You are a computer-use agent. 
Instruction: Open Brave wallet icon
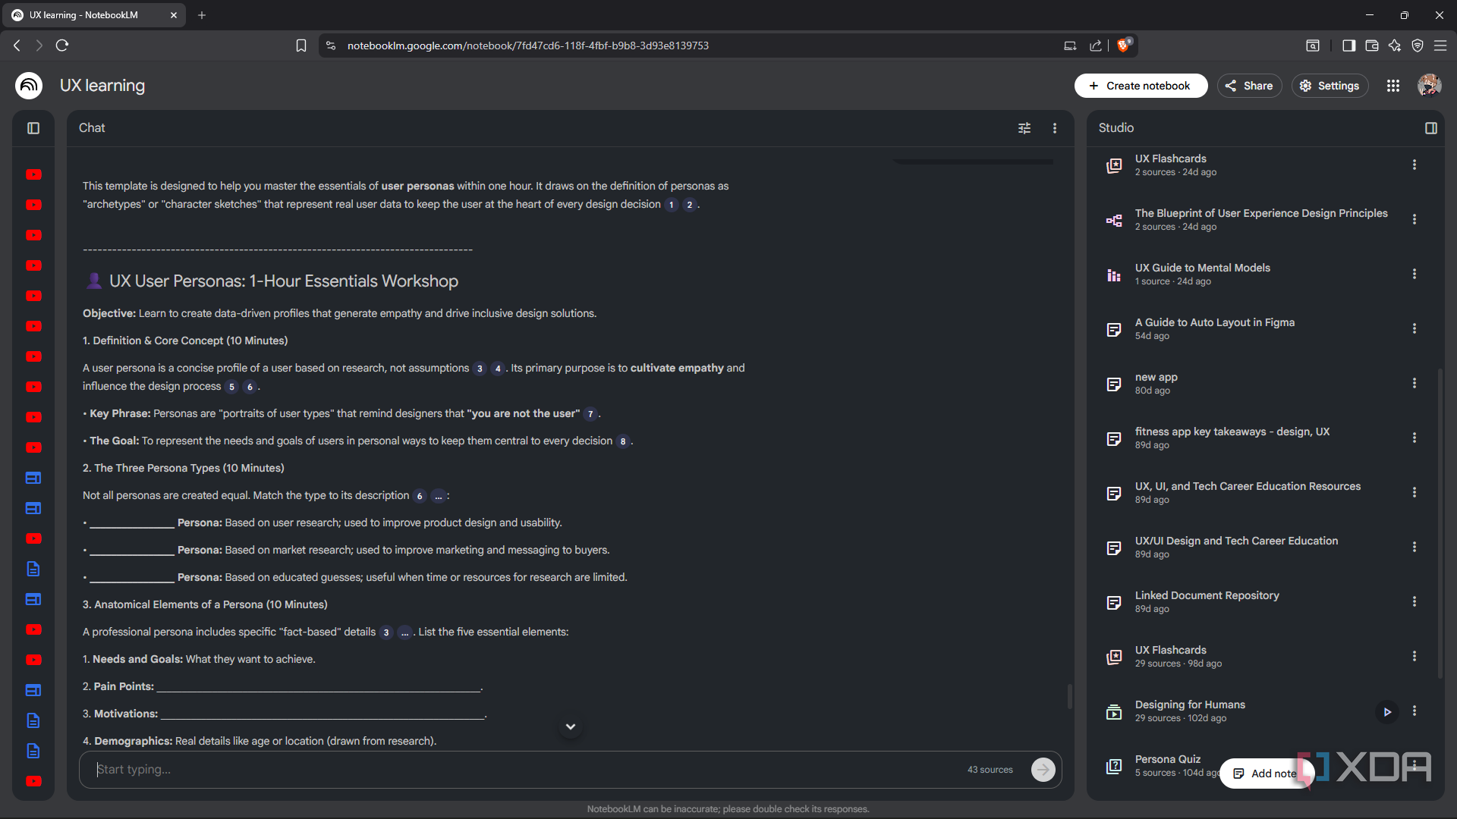[x=1372, y=45]
